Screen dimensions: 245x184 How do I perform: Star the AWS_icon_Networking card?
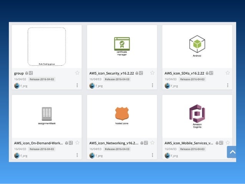click(152, 143)
